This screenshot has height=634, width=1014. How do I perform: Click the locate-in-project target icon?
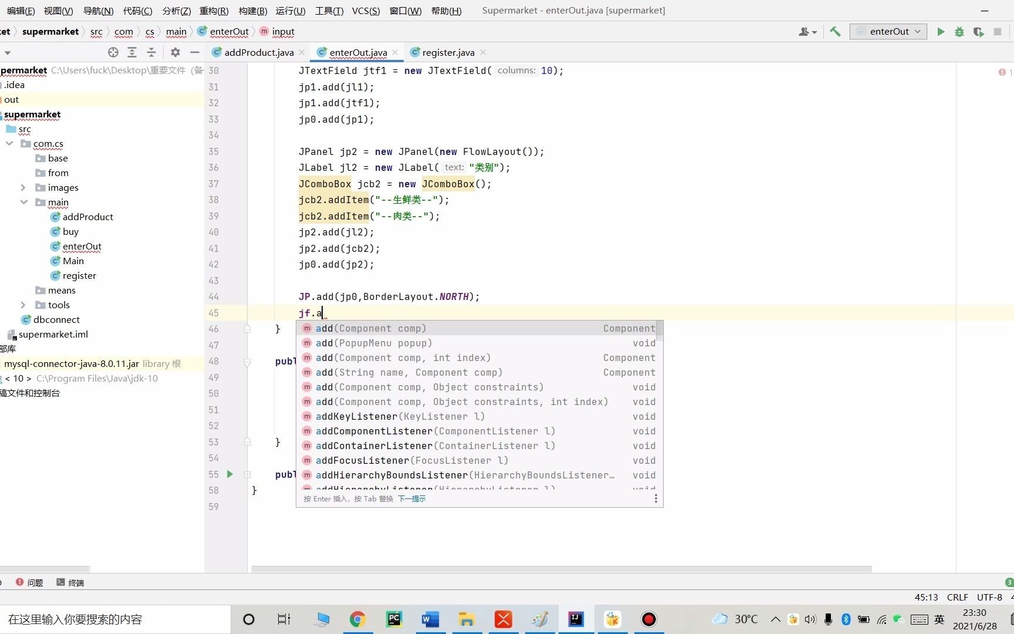(113, 52)
